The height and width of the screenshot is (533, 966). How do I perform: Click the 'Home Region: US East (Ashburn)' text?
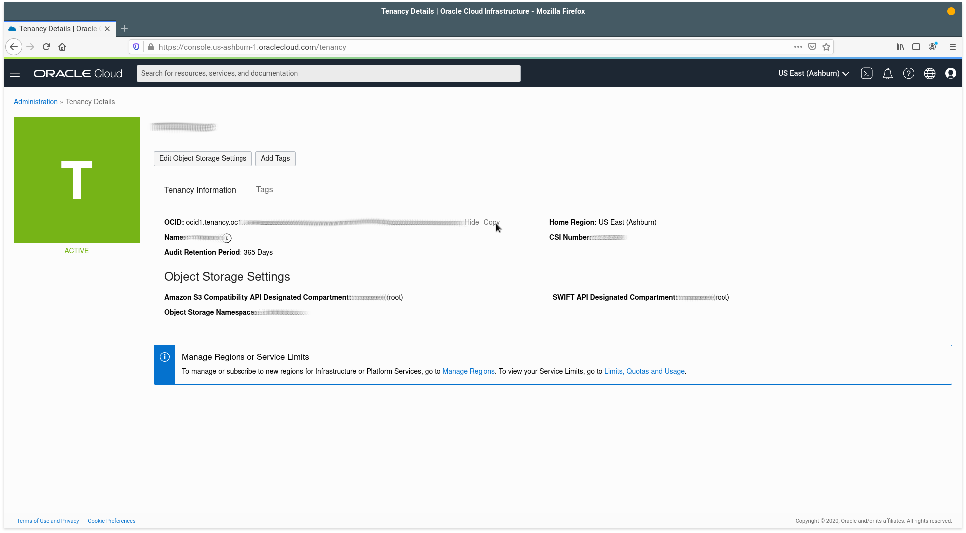(x=603, y=222)
